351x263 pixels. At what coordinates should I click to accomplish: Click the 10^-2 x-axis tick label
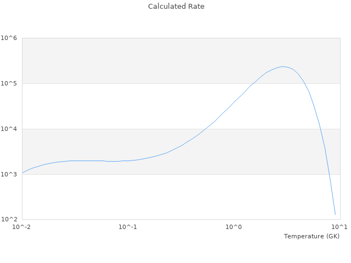pyautogui.click(x=22, y=227)
